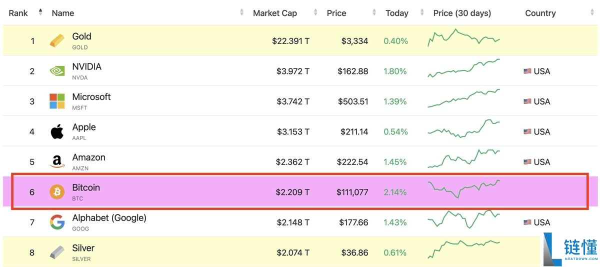
Task: Click the Silver bar icon
Action: (x=57, y=252)
